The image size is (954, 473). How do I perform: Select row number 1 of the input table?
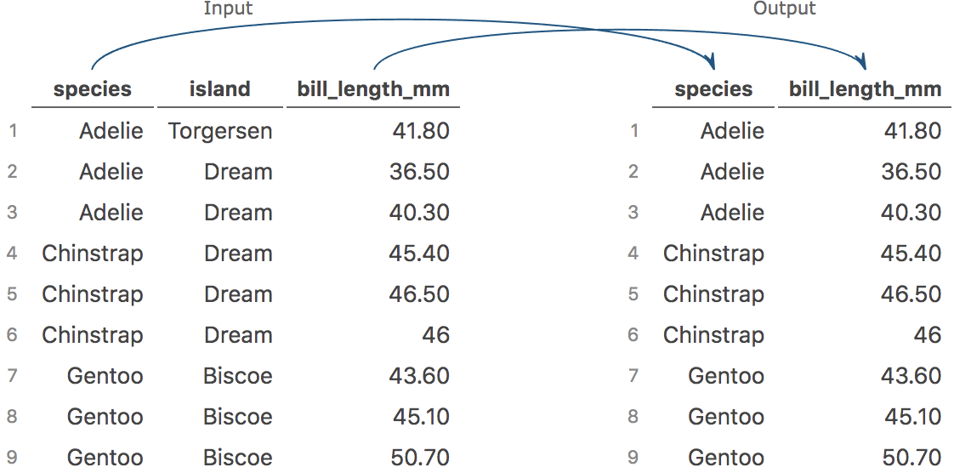point(13,131)
